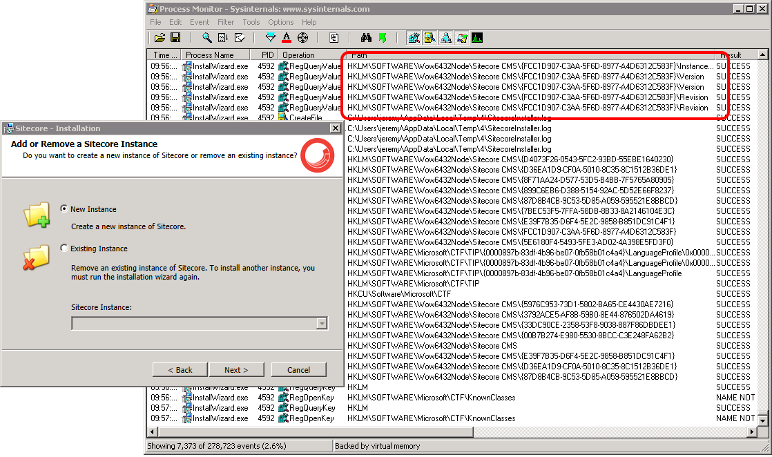
Task: Click the 'Showing 7,373 of 278,723 events' status text
Action: click(217, 446)
